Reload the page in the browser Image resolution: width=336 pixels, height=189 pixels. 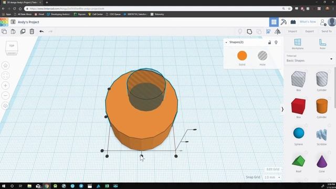(14, 8)
